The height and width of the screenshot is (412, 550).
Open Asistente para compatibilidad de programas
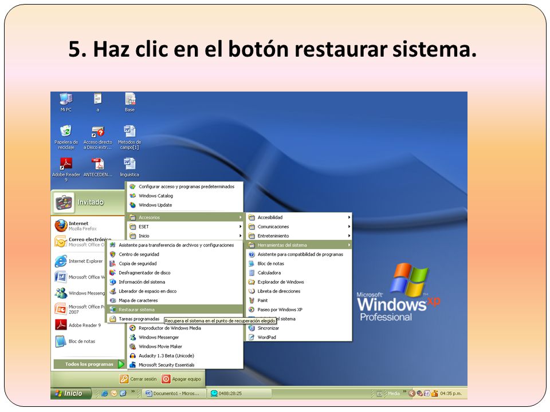tap(298, 254)
